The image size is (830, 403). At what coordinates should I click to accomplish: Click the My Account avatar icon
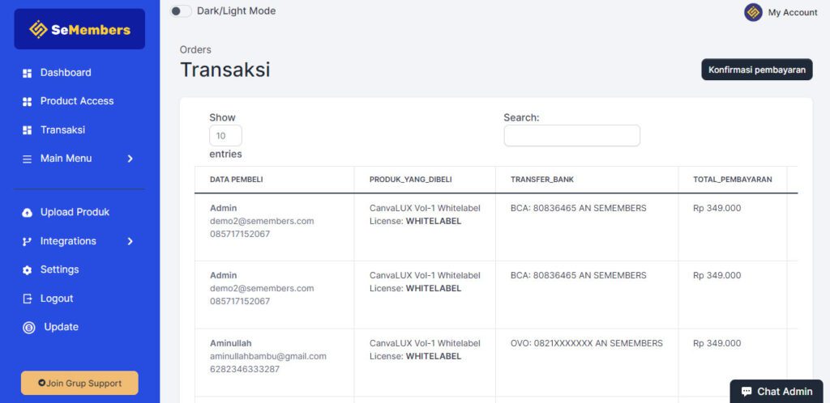tap(753, 12)
